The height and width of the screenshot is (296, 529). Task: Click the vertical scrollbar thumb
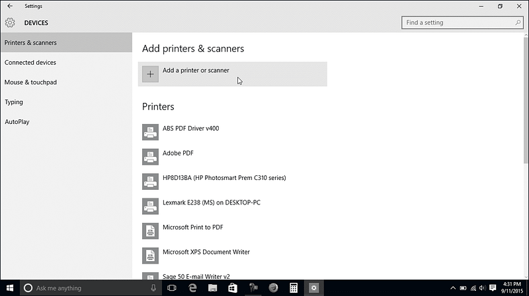click(526, 100)
